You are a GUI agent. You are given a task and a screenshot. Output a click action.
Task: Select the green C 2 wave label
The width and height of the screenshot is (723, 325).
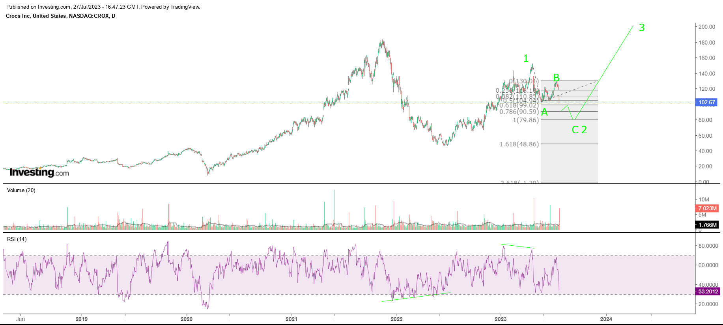point(579,130)
